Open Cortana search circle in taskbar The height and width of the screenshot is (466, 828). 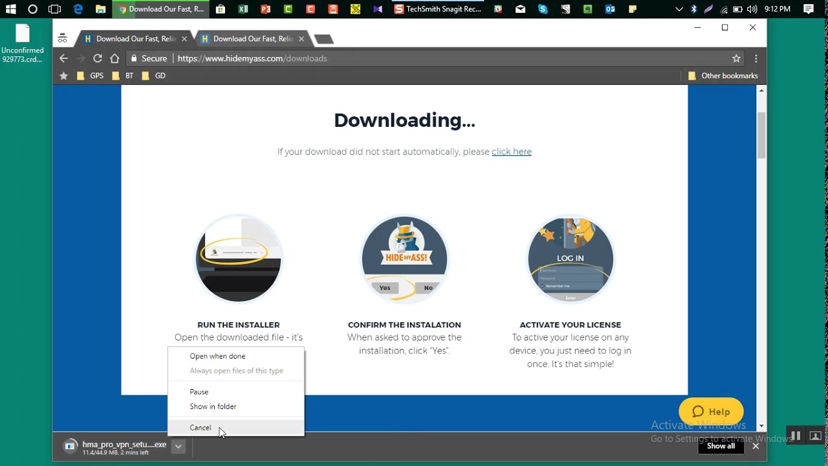click(x=32, y=9)
